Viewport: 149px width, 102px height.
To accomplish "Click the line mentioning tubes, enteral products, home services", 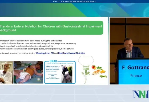I will pos(37,49).
